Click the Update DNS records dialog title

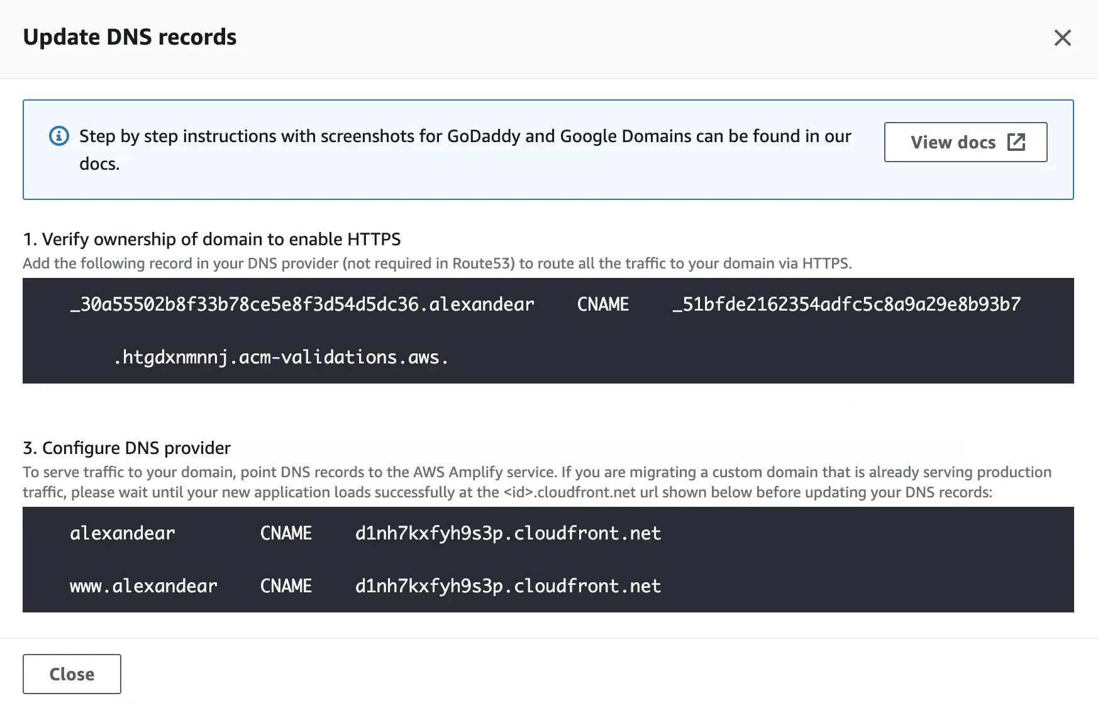[130, 37]
